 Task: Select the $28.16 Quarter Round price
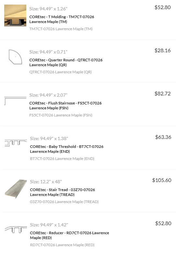pyautogui.click(x=163, y=51)
